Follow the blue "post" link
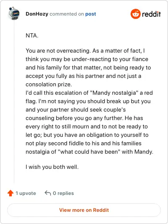Image resolution: width=168 pixels, height=224 pixels. 91,14
